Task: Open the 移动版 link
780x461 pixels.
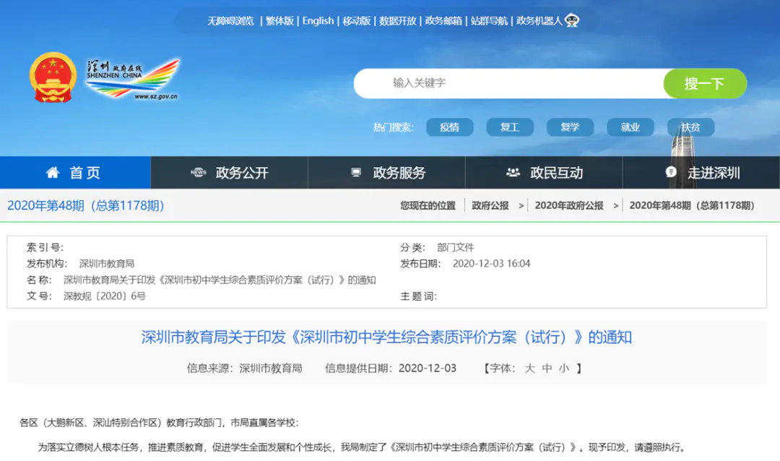Action: (x=356, y=21)
